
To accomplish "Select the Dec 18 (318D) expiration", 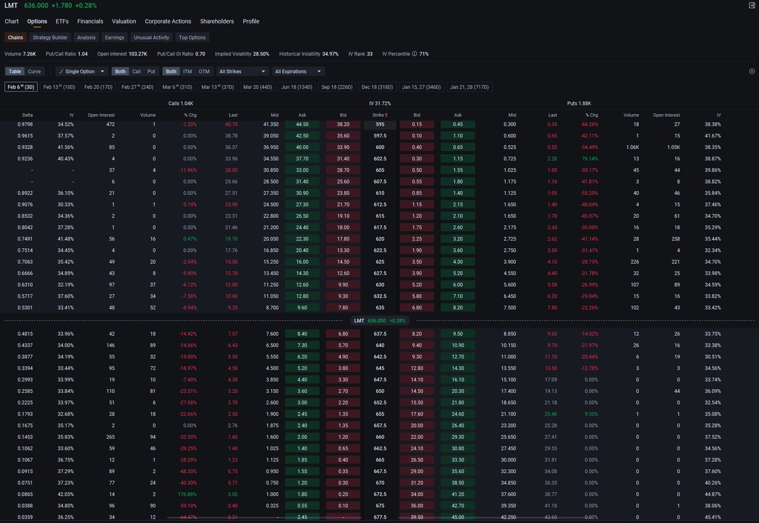I will point(377,87).
